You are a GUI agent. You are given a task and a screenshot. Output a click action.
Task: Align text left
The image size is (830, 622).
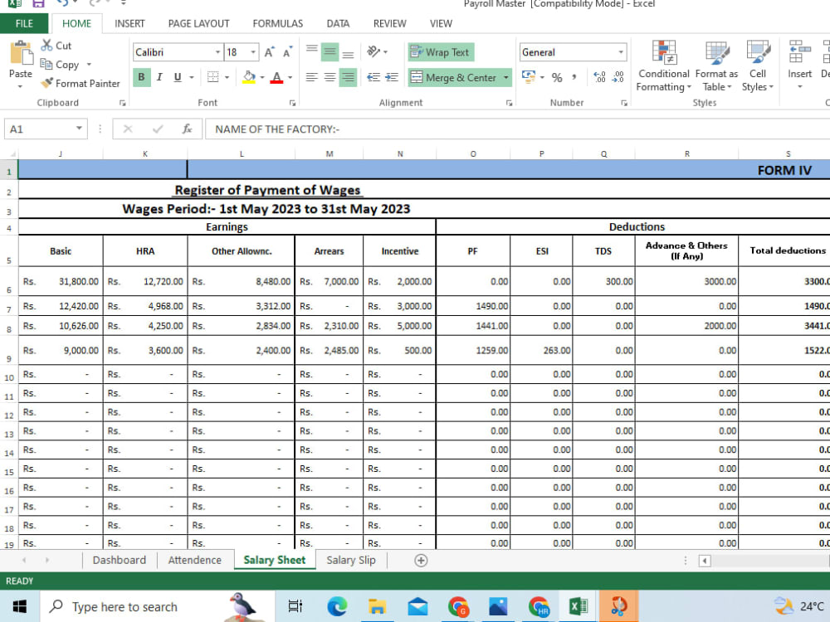[312, 77]
